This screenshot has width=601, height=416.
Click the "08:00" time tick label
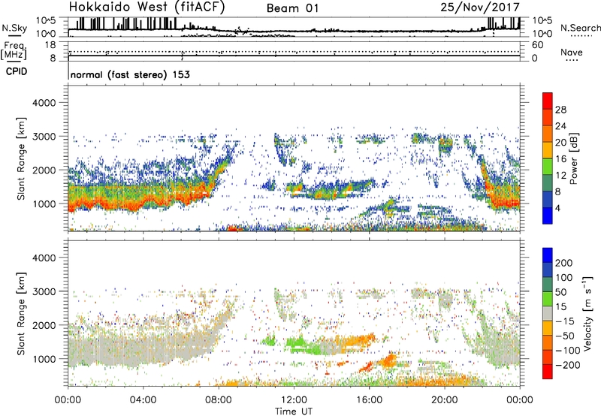point(219,400)
